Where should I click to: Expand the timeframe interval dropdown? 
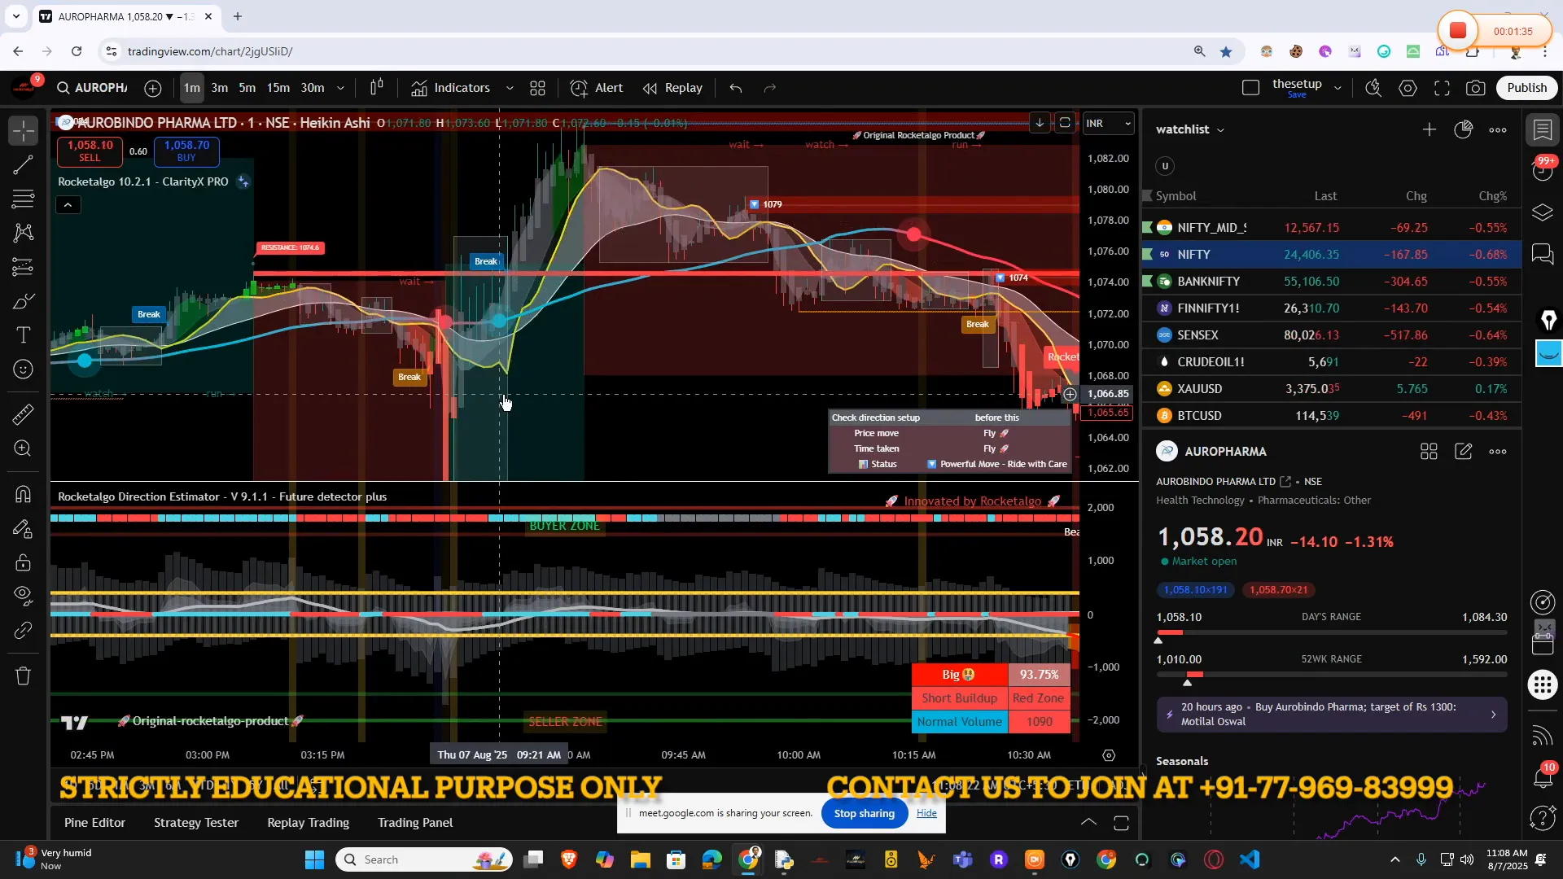(340, 88)
